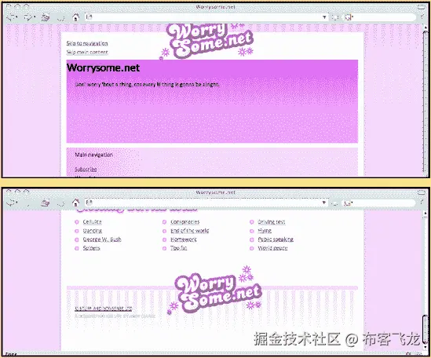This screenshot has height=358, width=431.
Task: Click the 'Stuff and Nonsense Ltd' footer link
Action: coord(104,309)
